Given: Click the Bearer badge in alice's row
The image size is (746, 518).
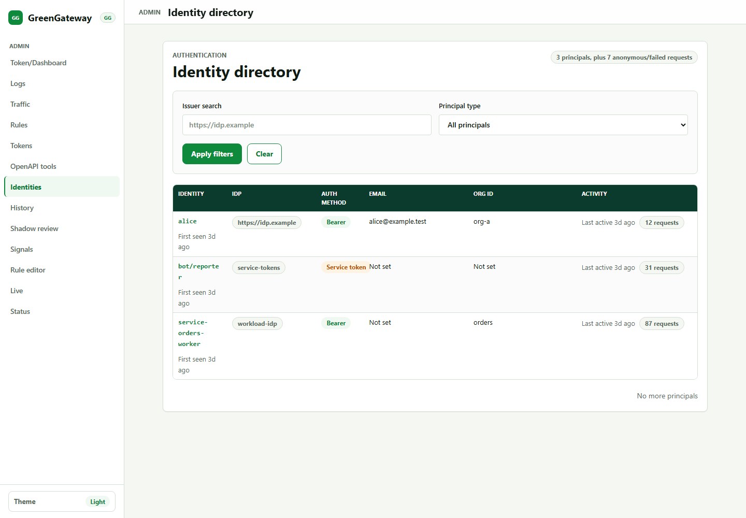Looking at the screenshot, I should [x=336, y=222].
